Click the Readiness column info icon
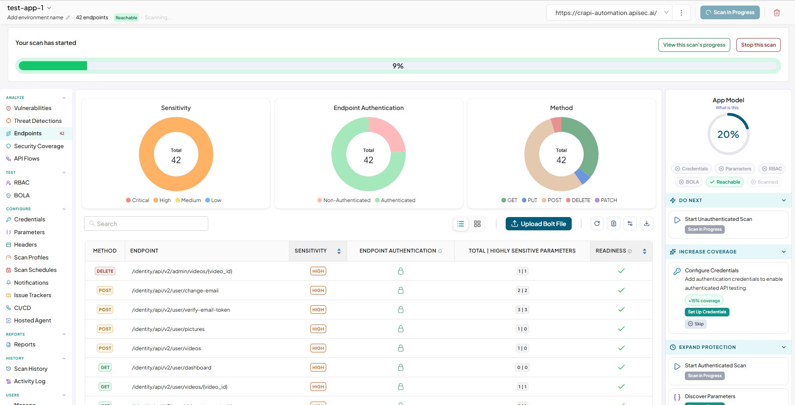Screen dimensions: 795x405 630,251
